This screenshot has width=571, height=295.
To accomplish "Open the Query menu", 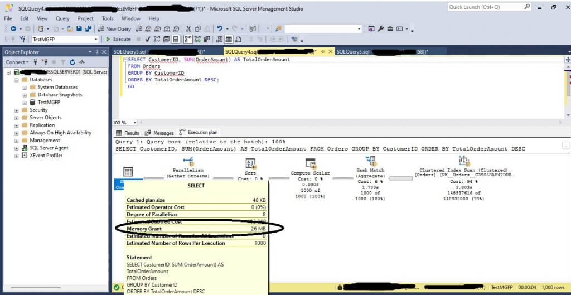I will click(62, 18).
